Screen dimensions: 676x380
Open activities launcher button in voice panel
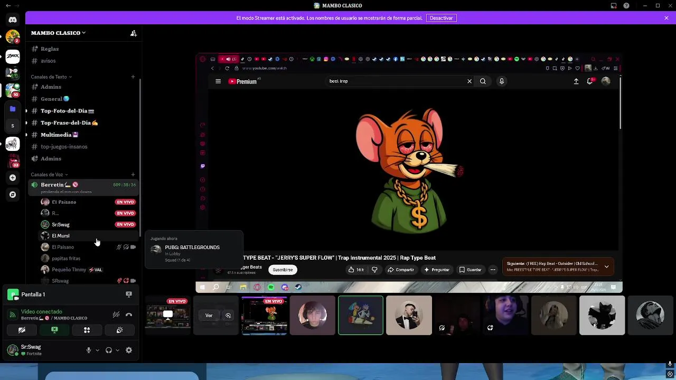pos(87,330)
